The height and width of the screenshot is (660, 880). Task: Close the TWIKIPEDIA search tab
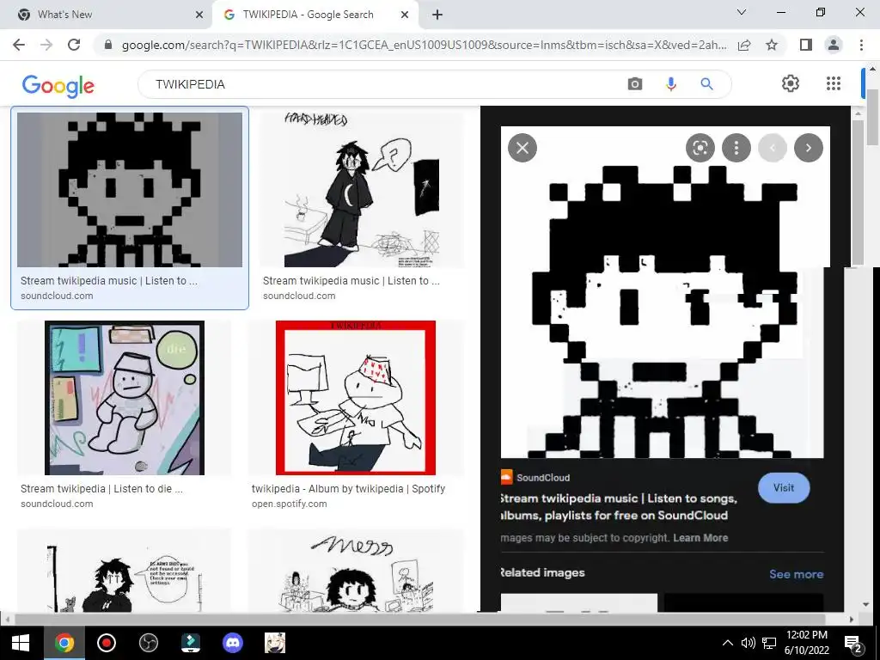[x=405, y=15]
